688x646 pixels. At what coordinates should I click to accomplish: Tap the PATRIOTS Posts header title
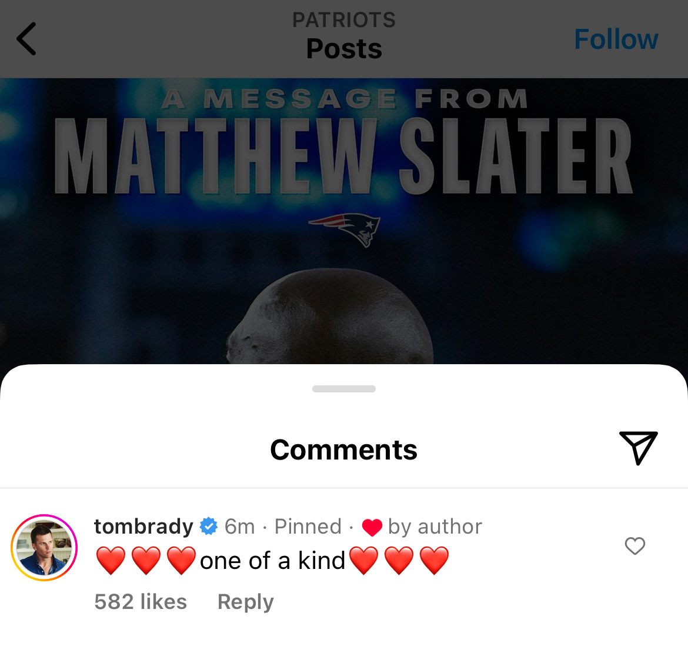(x=344, y=36)
